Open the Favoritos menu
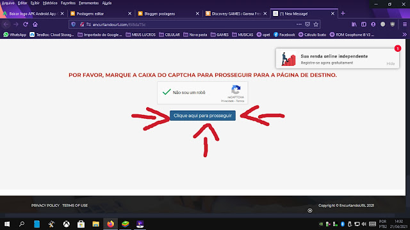Image resolution: width=410 pixels, height=230 pixels. (68, 3)
